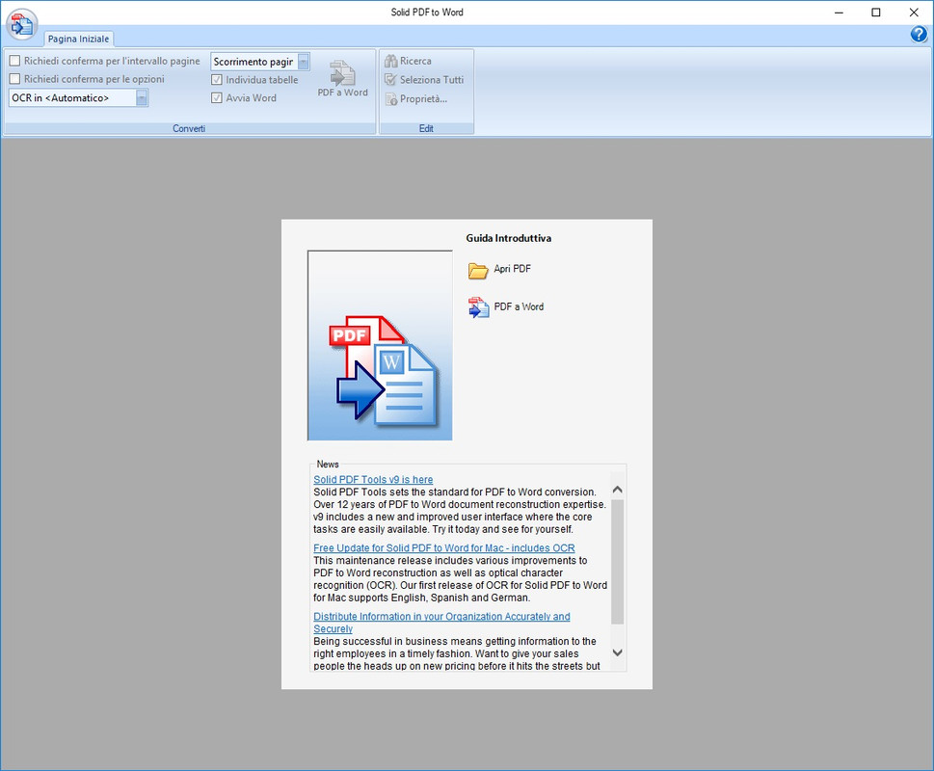This screenshot has height=771, width=934.
Task: Minimize the Solid PDF to Word window
Action: pos(839,13)
